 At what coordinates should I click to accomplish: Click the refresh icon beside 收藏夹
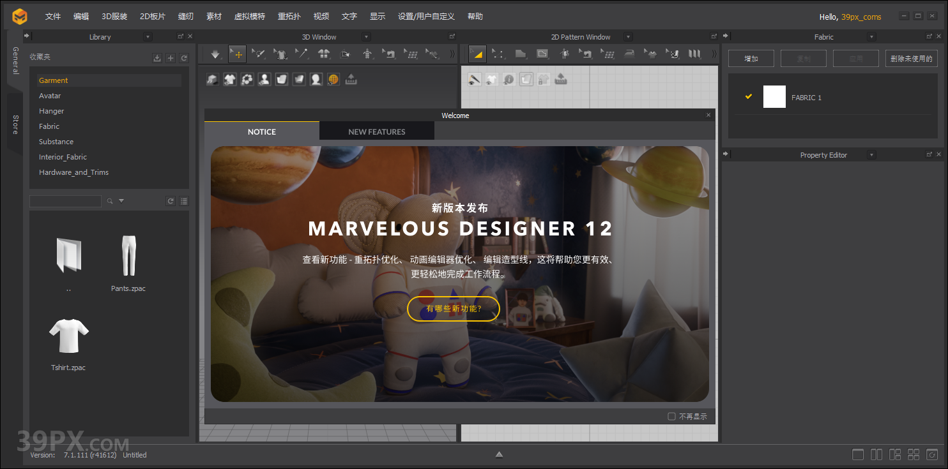pos(184,58)
